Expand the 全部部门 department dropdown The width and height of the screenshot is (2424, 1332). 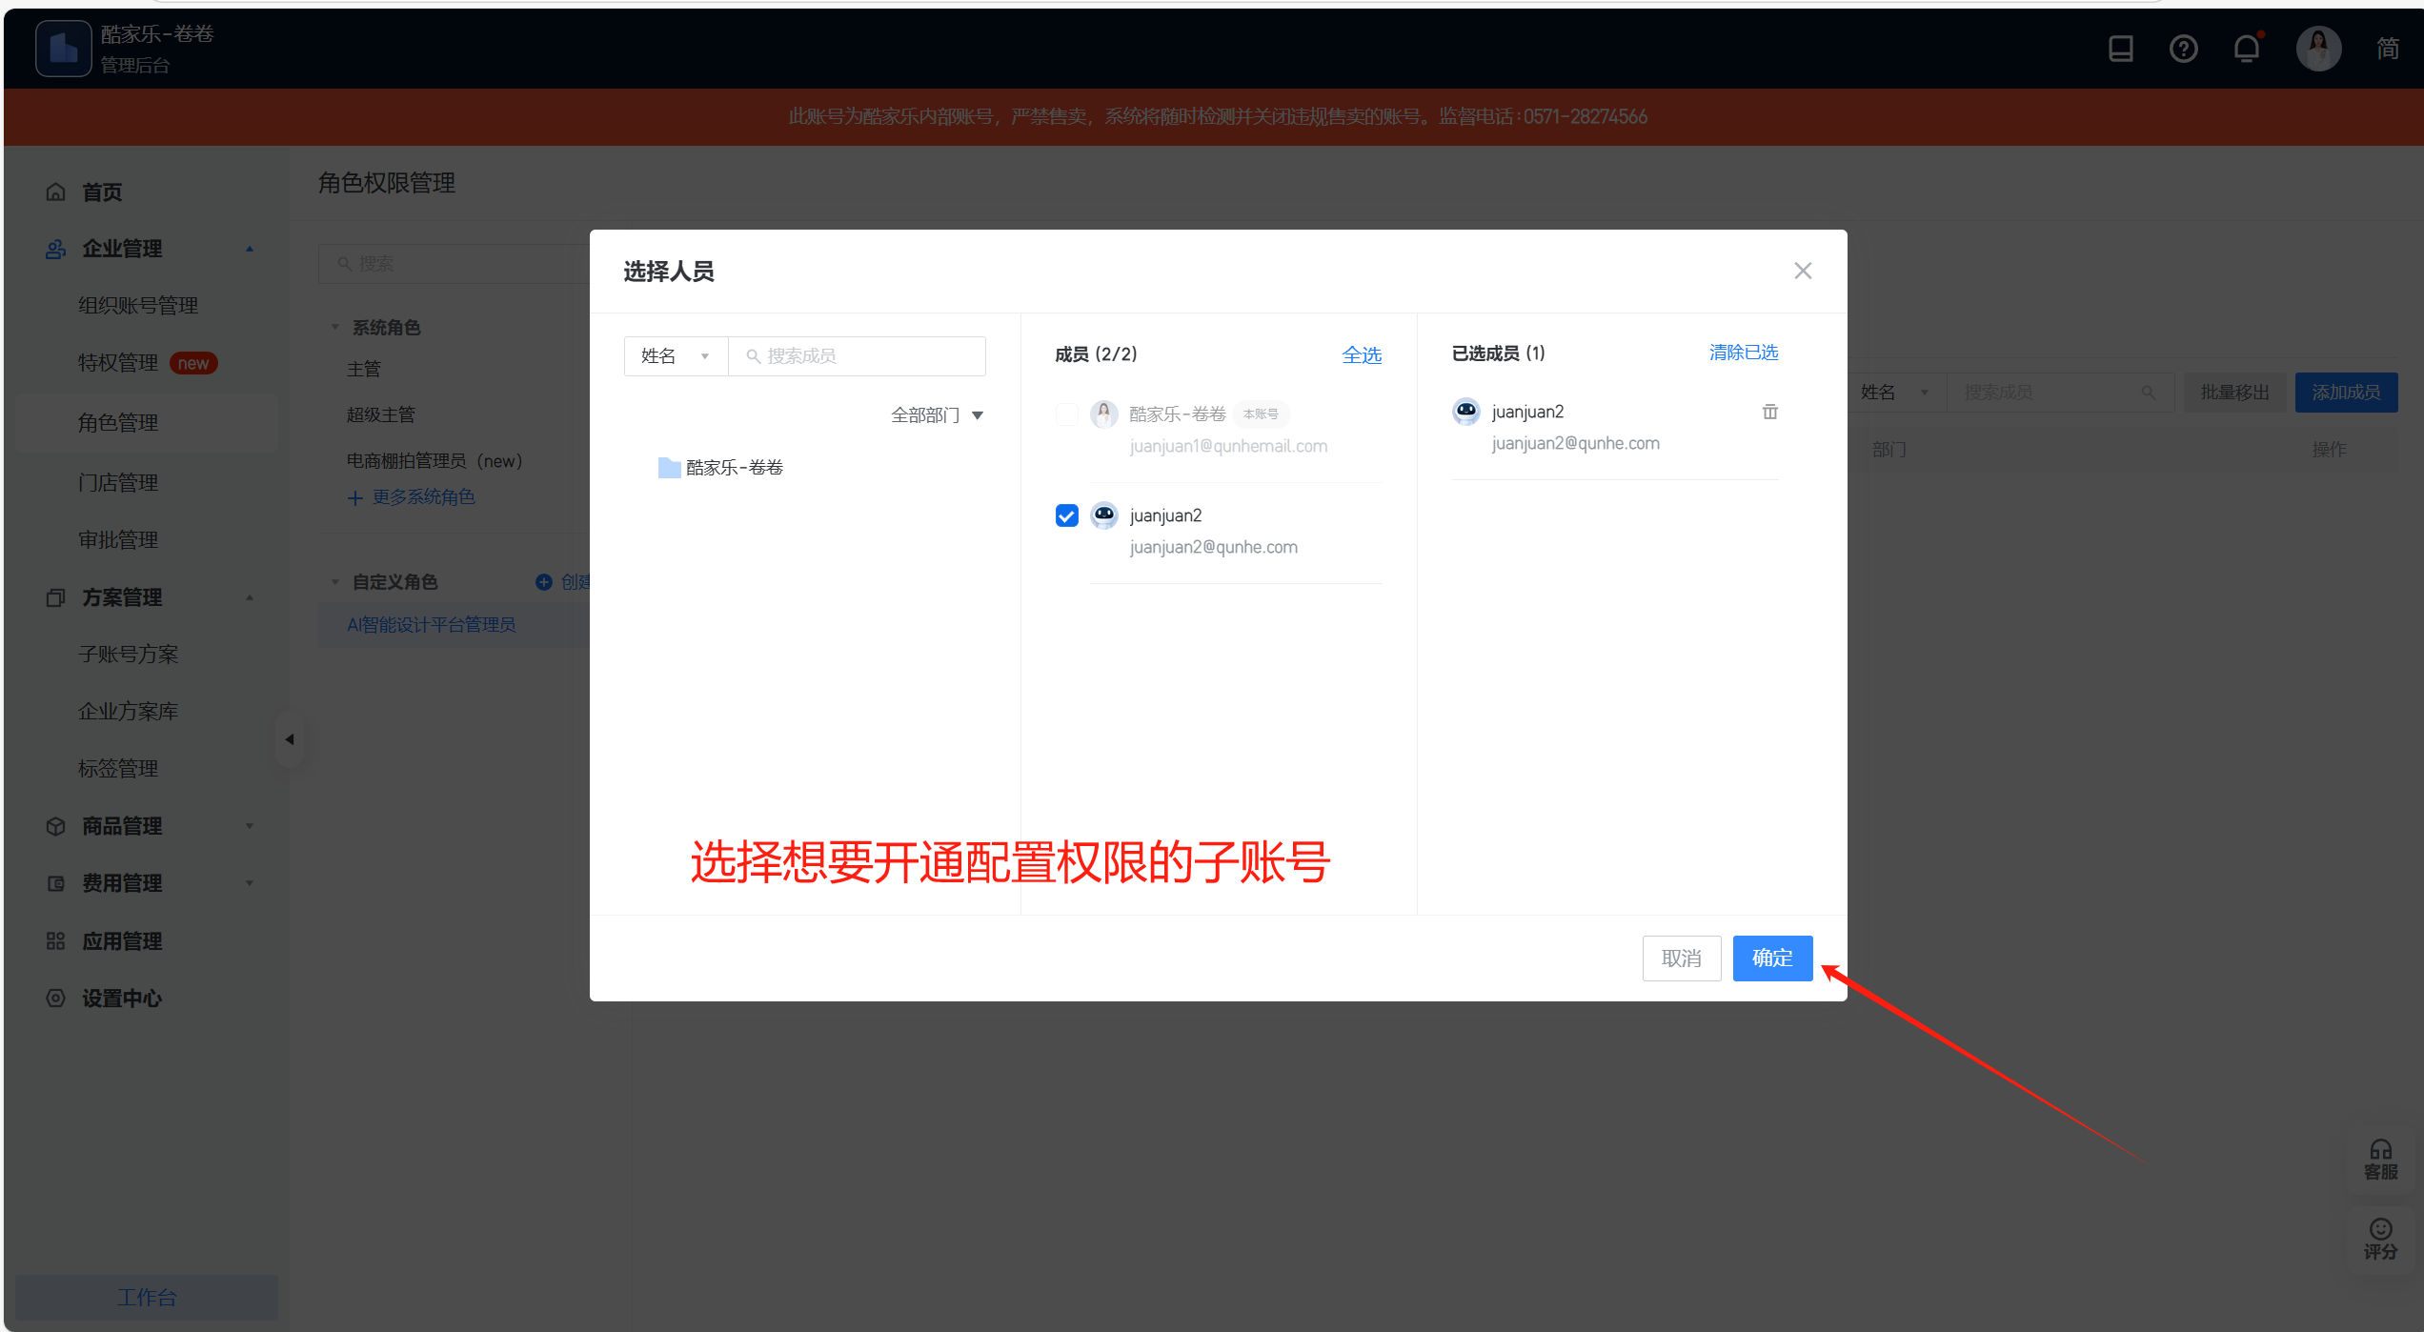tap(936, 415)
